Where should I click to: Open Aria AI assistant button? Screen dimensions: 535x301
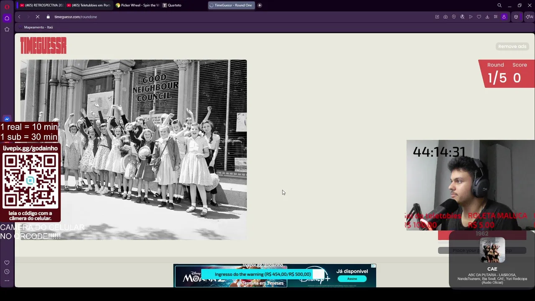click(x=530, y=17)
